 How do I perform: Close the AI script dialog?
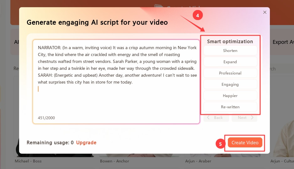pyautogui.click(x=265, y=12)
